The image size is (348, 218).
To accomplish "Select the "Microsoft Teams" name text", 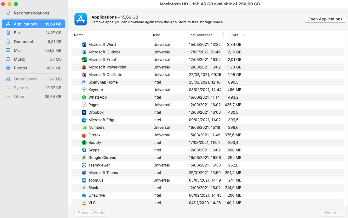I will tap(103, 173).
